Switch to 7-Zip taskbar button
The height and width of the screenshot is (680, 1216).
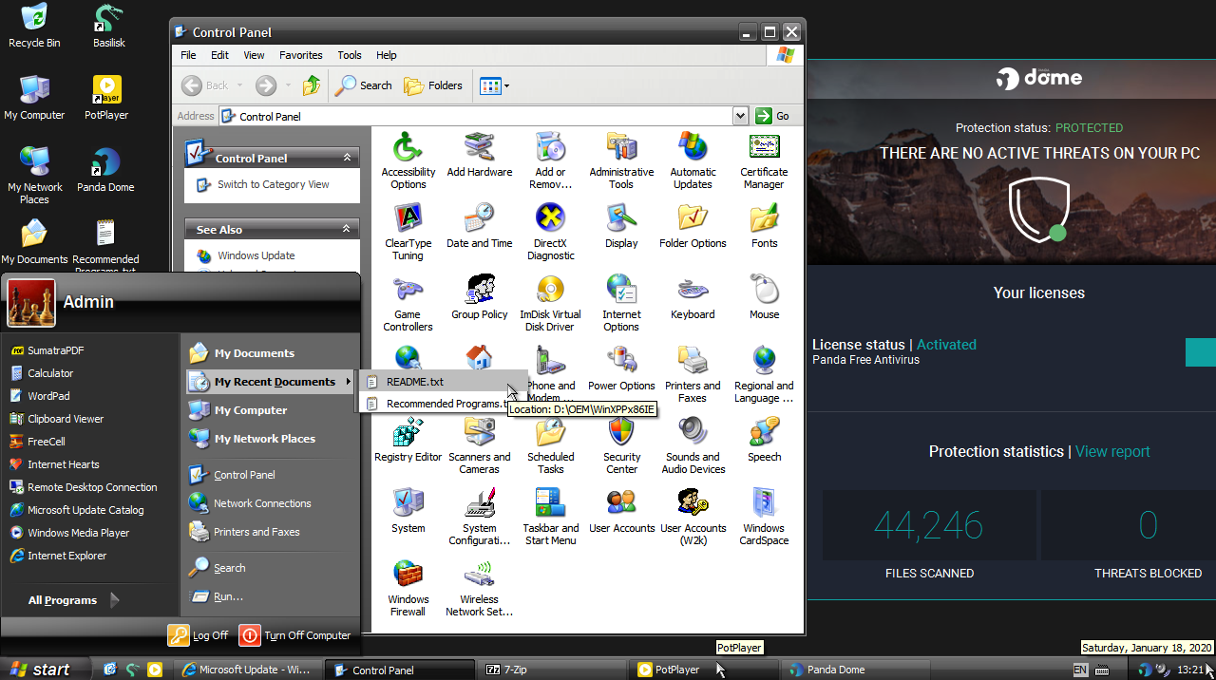tap(552, 670)
